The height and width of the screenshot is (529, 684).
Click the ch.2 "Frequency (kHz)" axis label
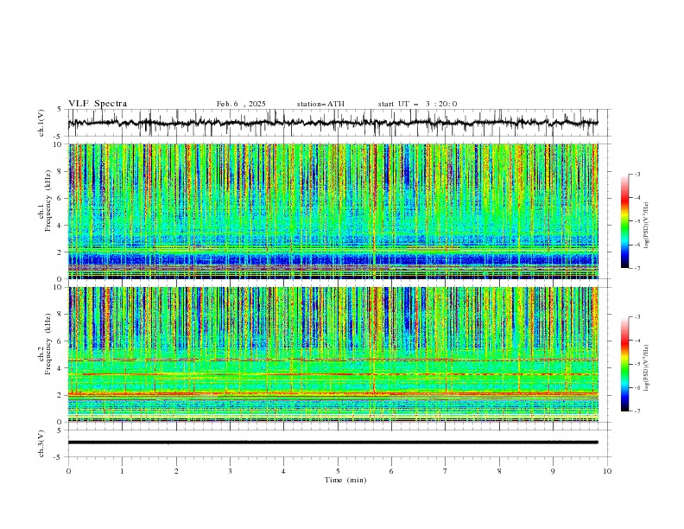(x=49, y=342)
